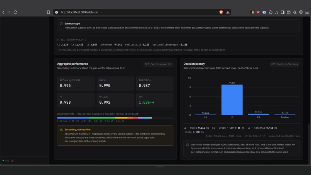Click the yellow A-01 composition segment
This screenshot has width=311, height=175.
click(x=121, y=118)
